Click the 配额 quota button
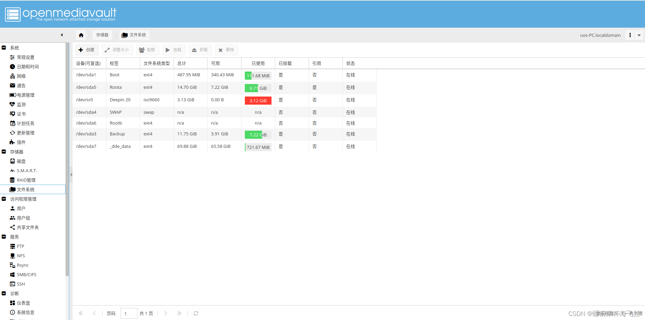The image size is (645, 320). (147, 50)
